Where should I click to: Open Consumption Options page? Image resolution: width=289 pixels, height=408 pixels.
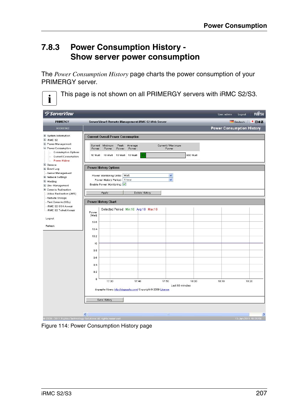point(66,152)
